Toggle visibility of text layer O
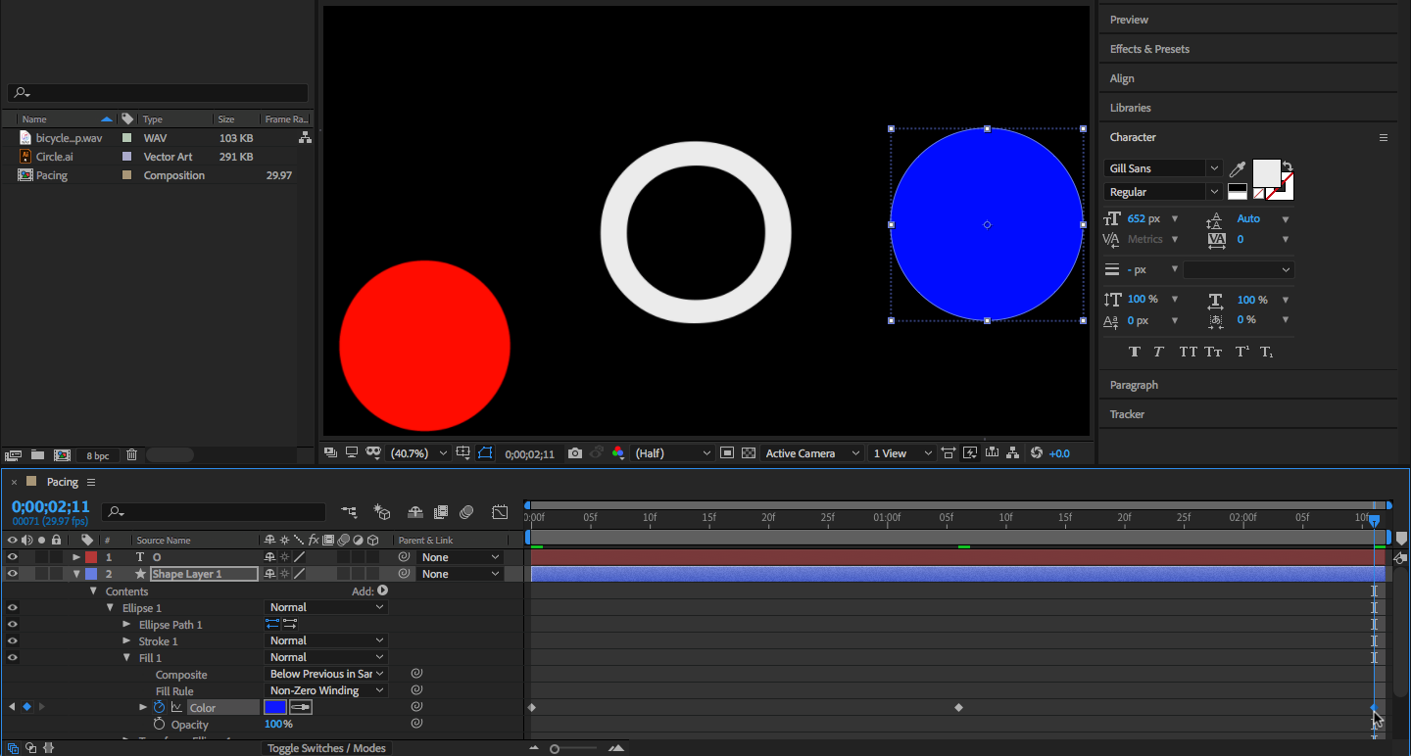The image size is (1411, 756). click(x=13, y=557)
